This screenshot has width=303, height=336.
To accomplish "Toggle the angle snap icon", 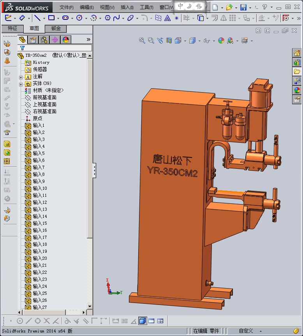I will [134, 321].
